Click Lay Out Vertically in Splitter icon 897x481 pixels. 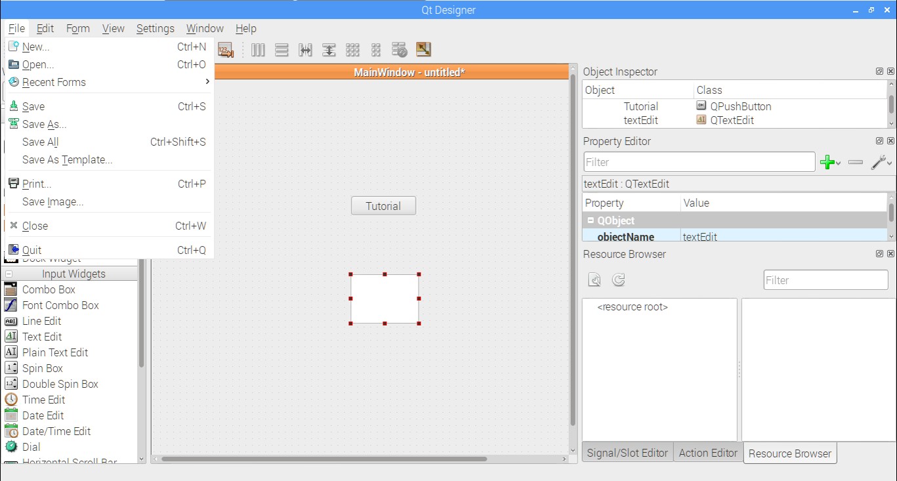click(x=329, y=50)
